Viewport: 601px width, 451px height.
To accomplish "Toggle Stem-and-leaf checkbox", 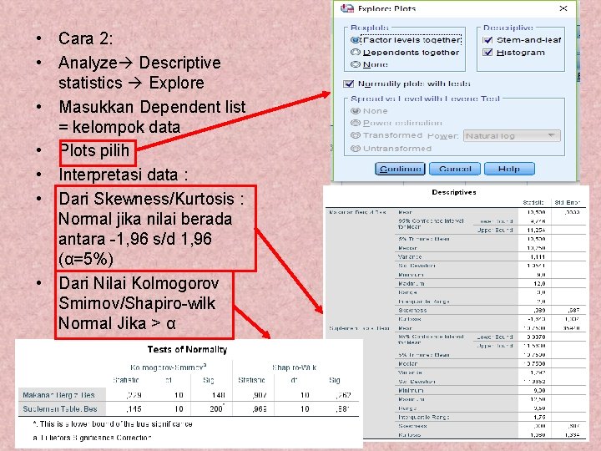I will [487, 40].
